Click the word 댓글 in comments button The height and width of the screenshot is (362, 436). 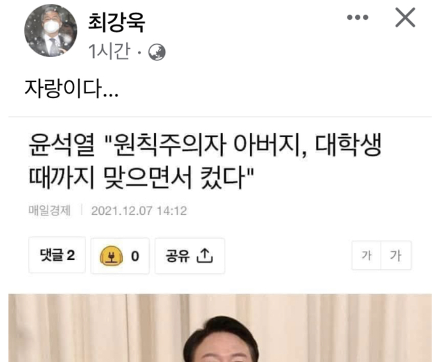51,255
